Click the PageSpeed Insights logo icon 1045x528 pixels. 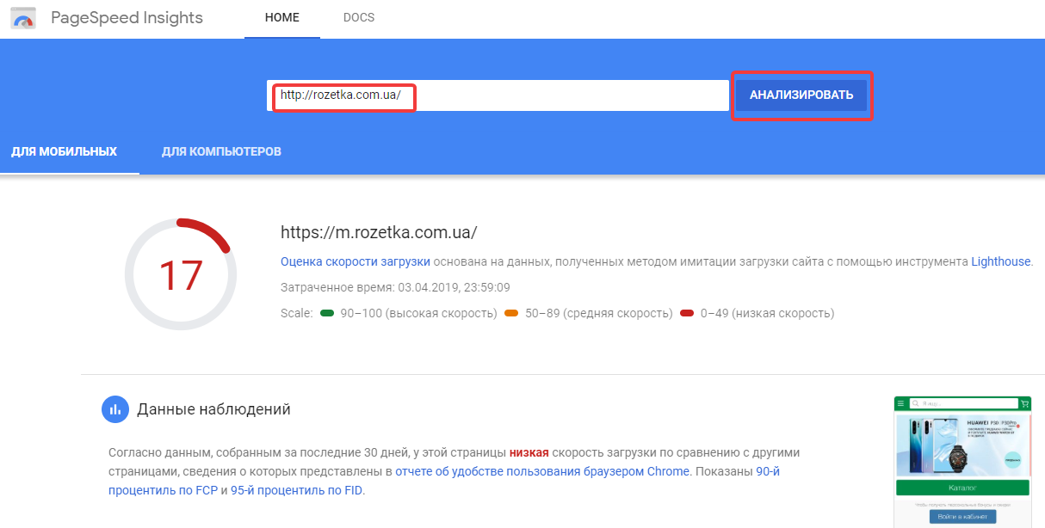point(22,19)
